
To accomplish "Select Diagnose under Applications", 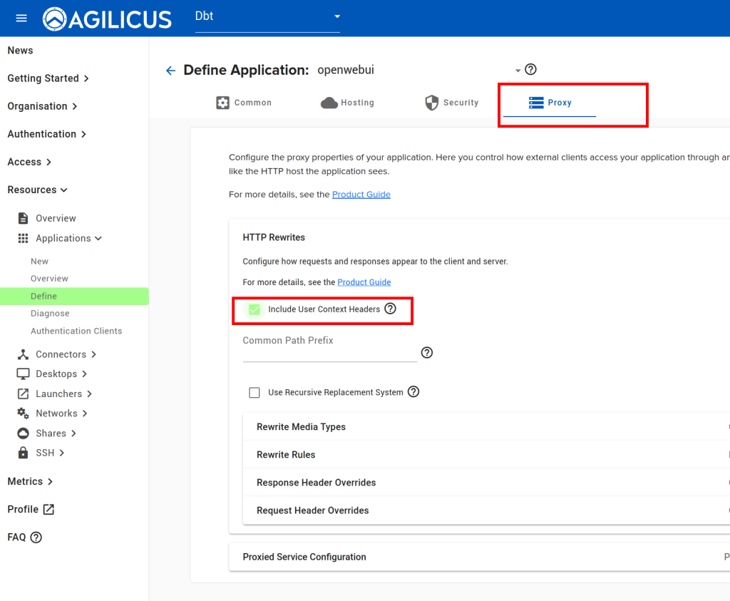I will coord(50,313).
